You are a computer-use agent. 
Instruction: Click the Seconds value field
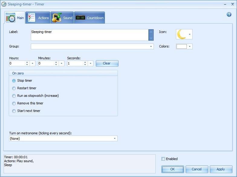click(x=75, y=64)
